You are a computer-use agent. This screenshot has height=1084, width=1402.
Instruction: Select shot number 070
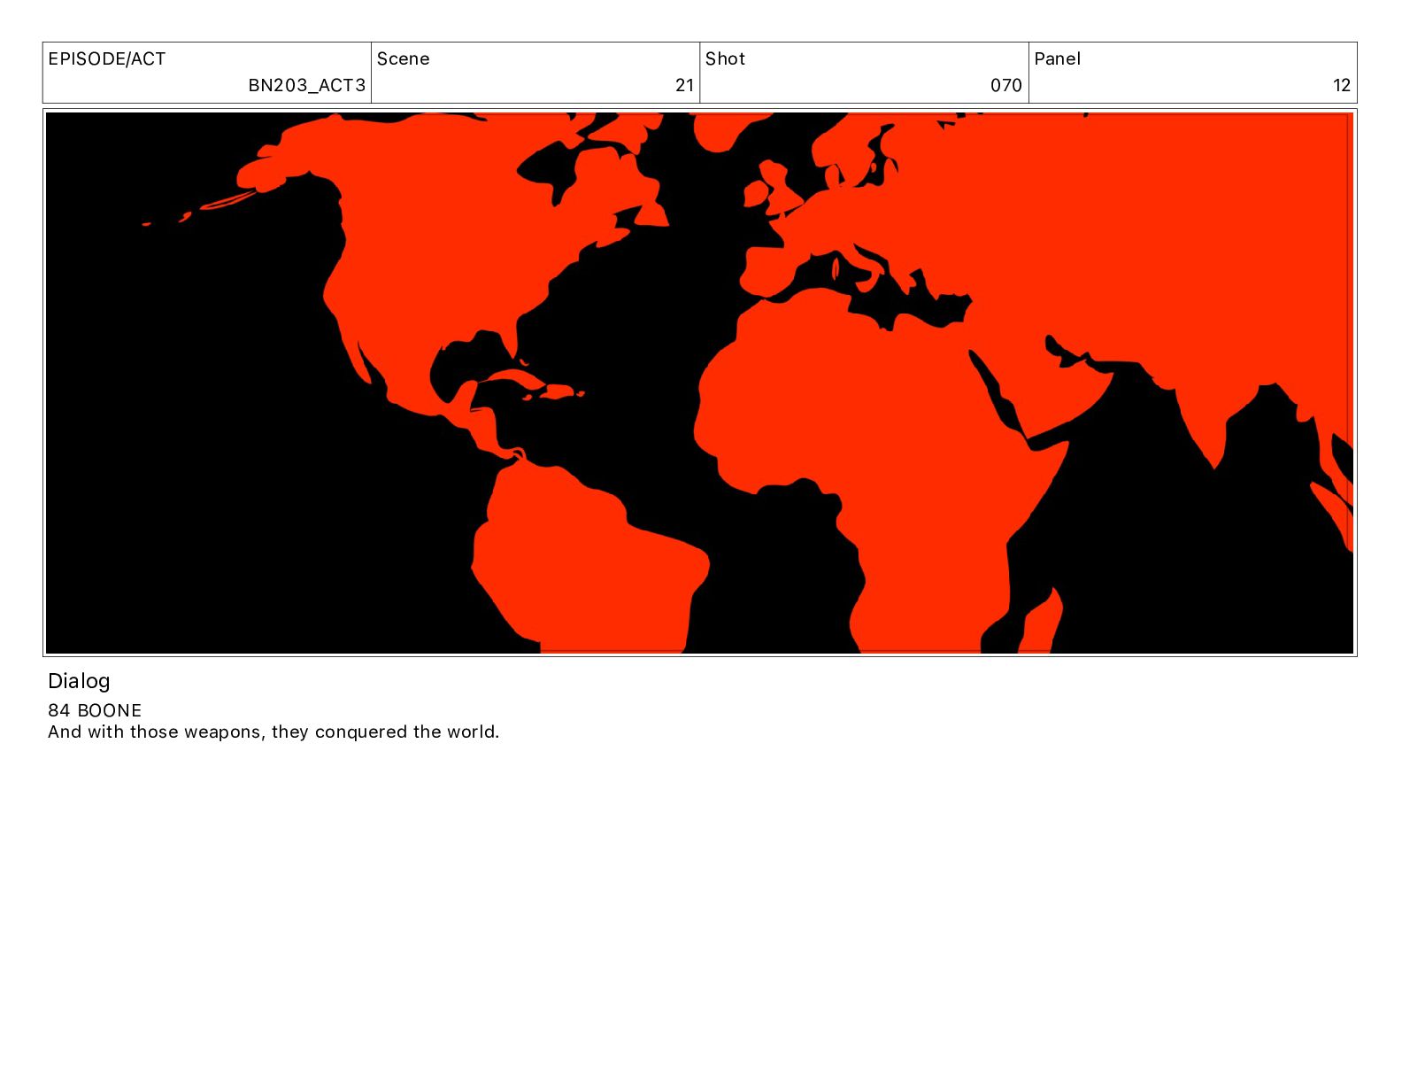coord(1006,86)
